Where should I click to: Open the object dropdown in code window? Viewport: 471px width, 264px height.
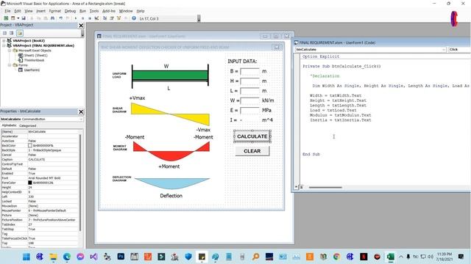coord(444,49)
